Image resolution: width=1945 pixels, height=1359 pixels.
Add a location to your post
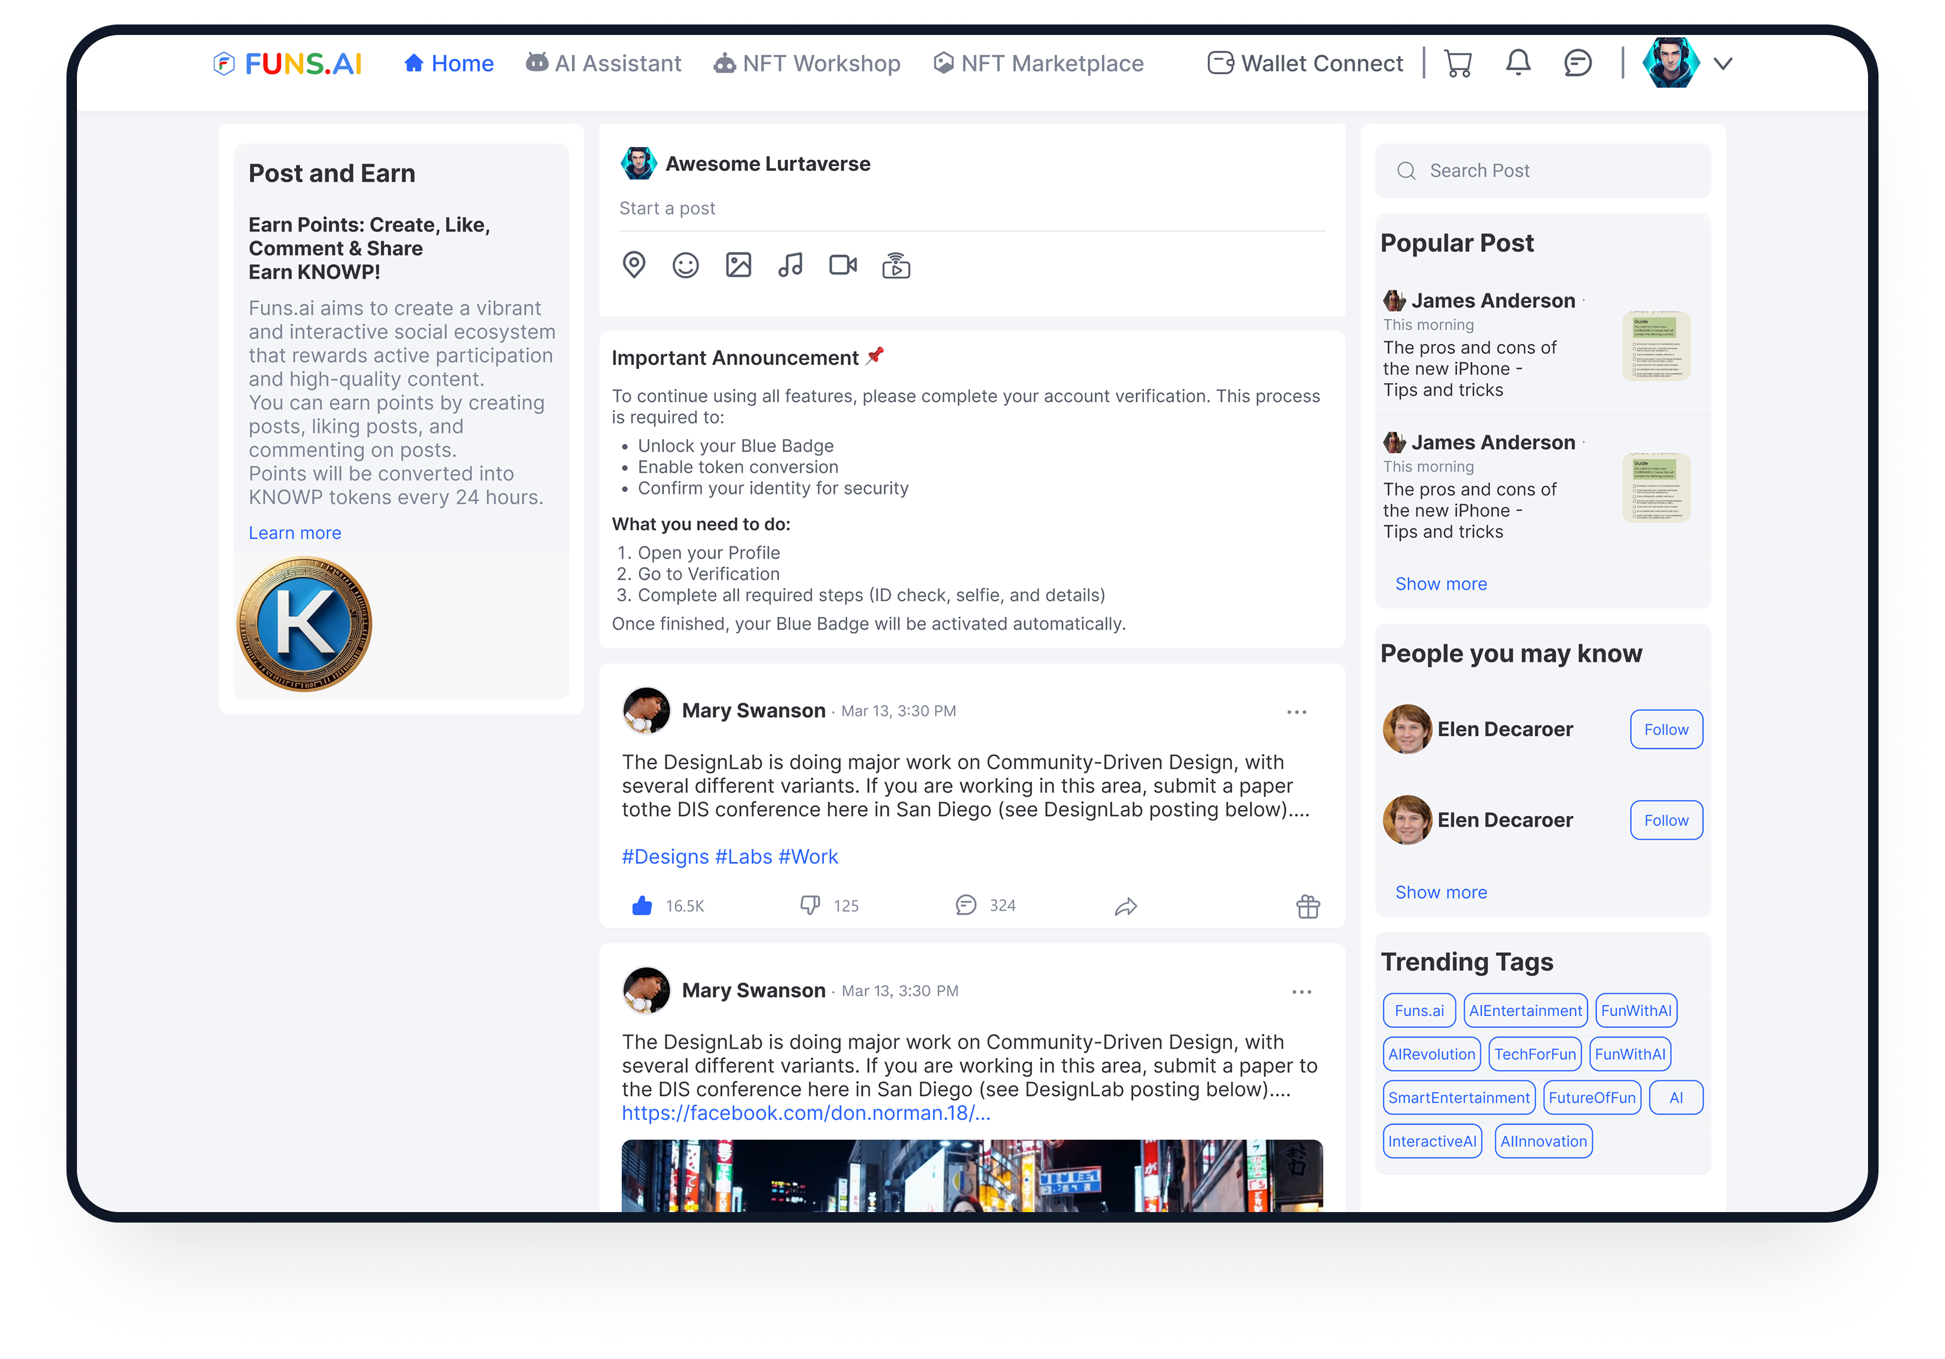(634, 264)
